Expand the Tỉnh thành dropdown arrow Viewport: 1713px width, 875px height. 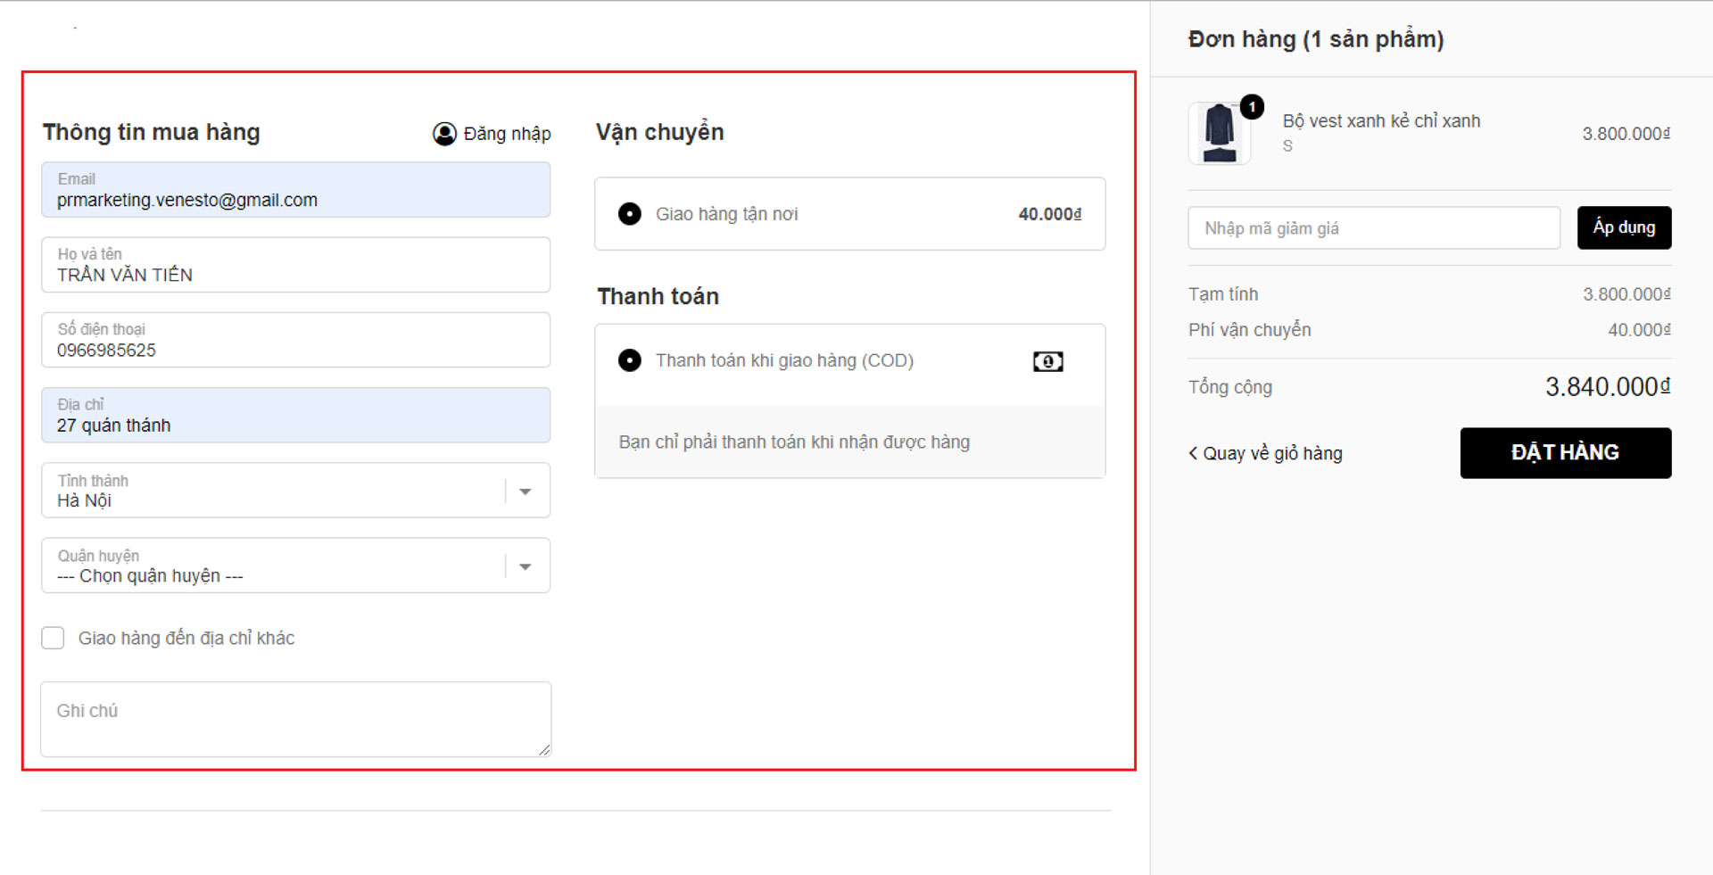point(525,491)
